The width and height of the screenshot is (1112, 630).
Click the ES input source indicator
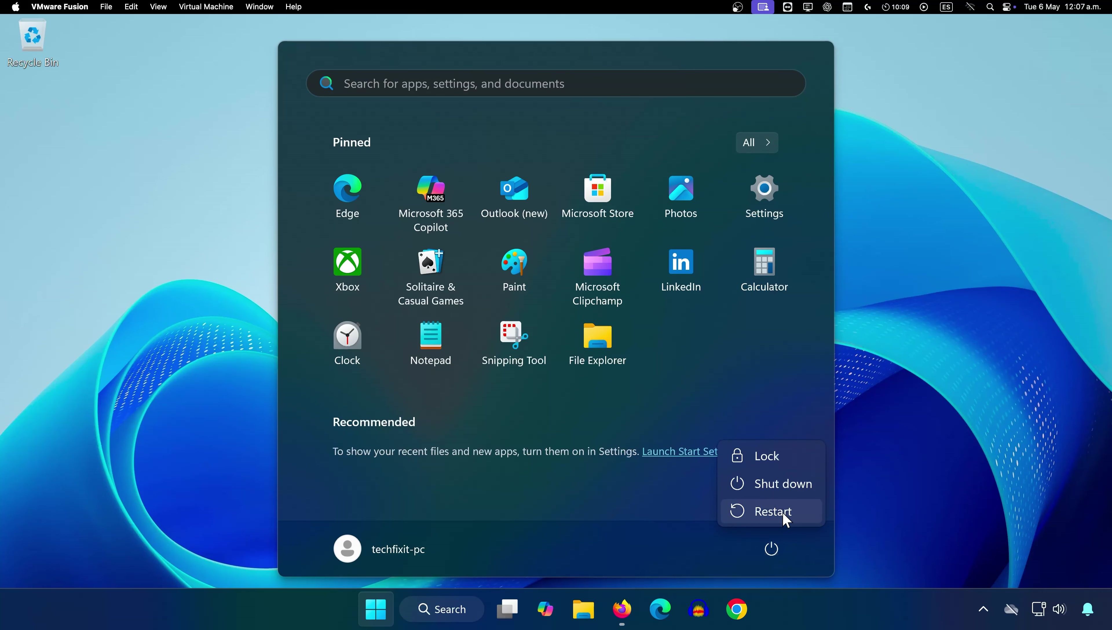coord(947,7)
